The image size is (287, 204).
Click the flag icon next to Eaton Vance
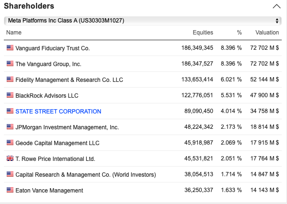(x=10, y=190)
